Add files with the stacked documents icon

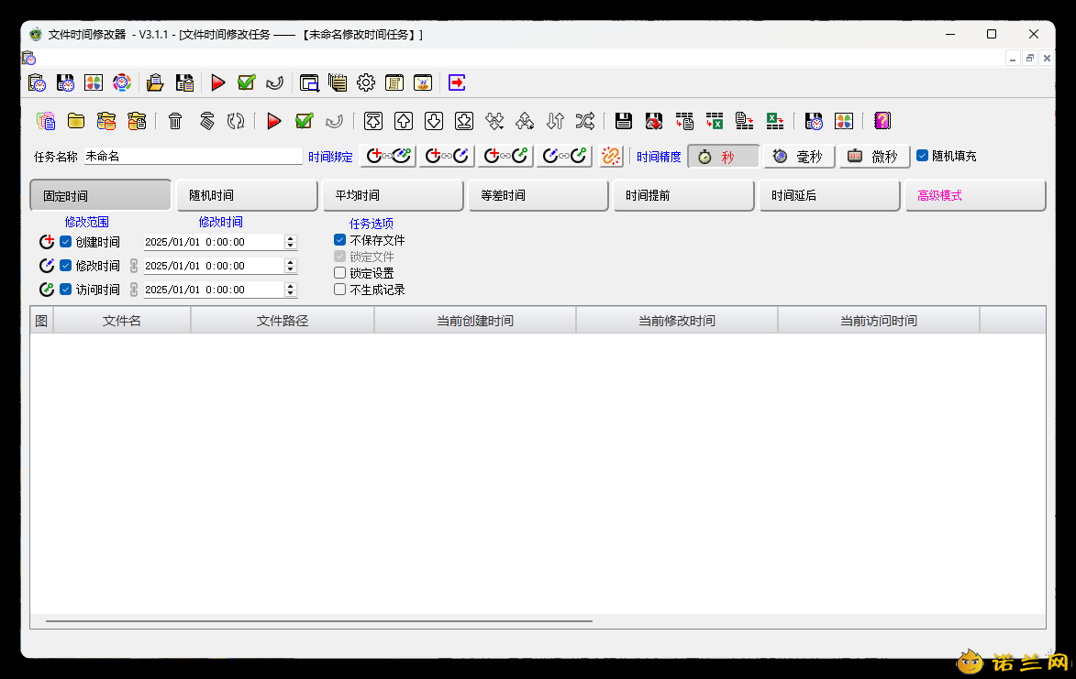click(46, 121)
